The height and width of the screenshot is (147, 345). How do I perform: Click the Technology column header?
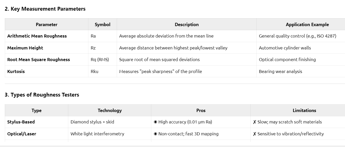click(110, 111)
